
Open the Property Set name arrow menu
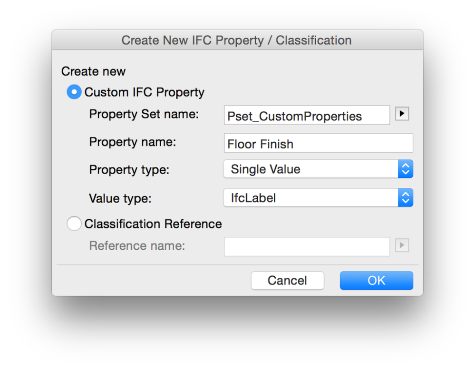(x=402, y=114)
